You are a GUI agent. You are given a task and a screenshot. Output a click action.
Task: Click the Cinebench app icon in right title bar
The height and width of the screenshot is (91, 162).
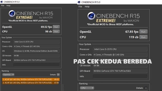point(79,2)
